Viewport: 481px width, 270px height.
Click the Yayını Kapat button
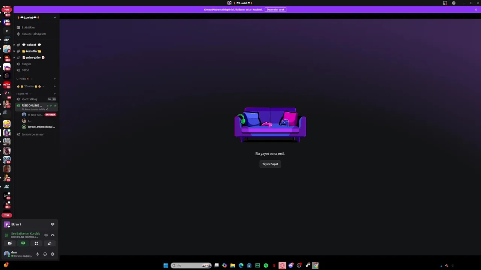coord(270,164)
